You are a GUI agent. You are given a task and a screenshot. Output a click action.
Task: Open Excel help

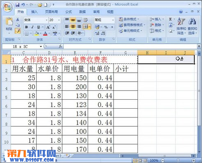181,12
